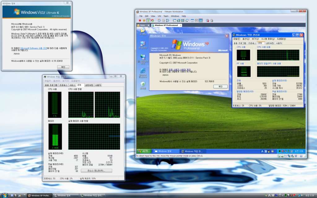Select 프로세스 tab in Vista Task Manager
317x198 pixels.
63,85
